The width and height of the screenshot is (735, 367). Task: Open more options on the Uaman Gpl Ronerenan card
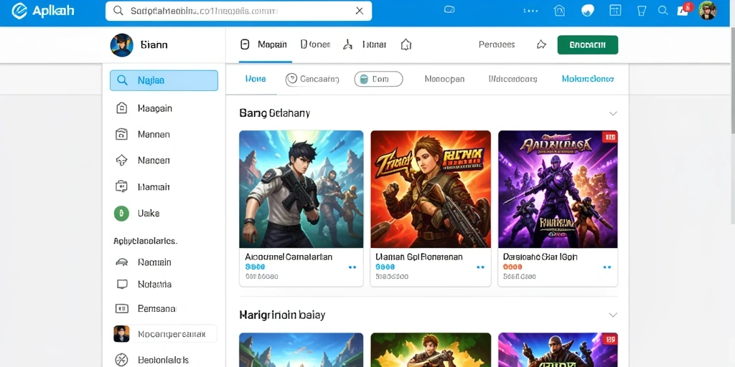pyautogui.click(x=480, y=267)
